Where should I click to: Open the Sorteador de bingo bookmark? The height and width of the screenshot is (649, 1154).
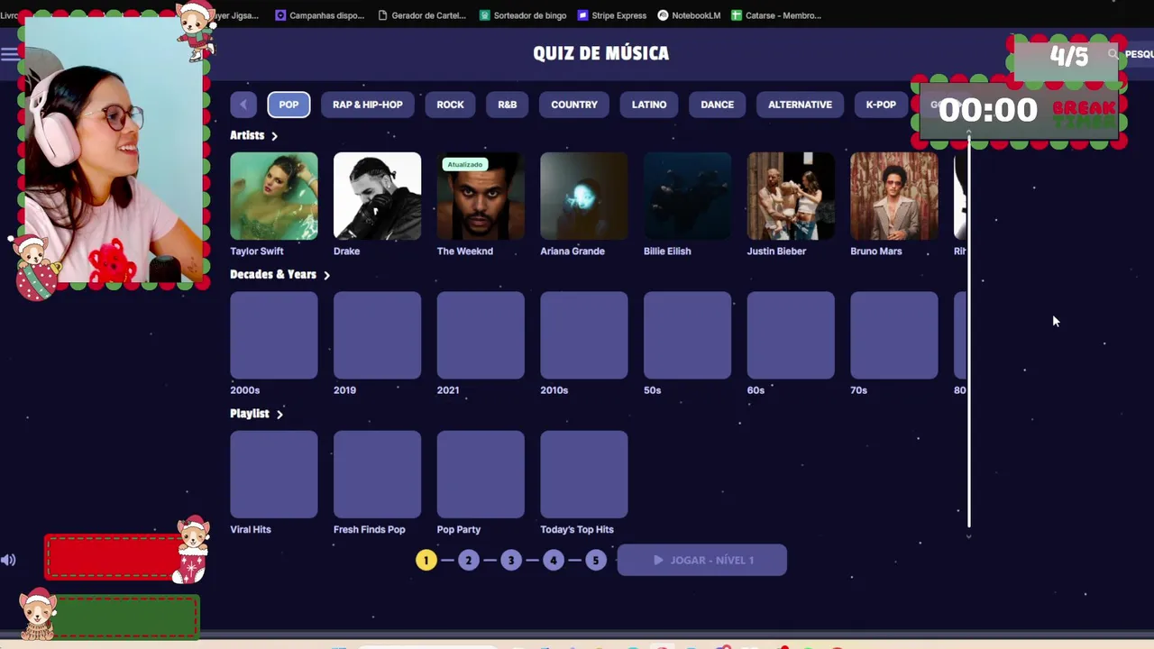523,15
